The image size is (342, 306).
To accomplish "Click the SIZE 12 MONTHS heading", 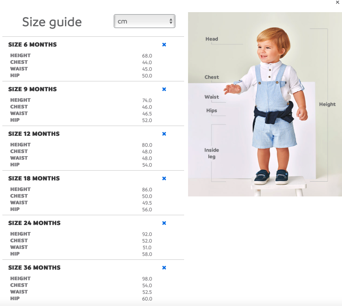I will click(x=34, y=134).
